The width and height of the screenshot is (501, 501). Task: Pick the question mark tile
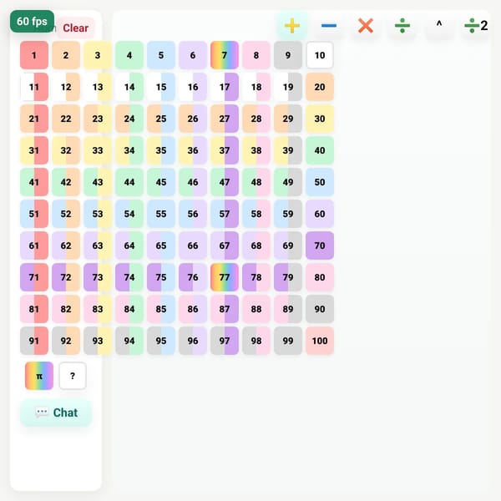tap(73, 376)
